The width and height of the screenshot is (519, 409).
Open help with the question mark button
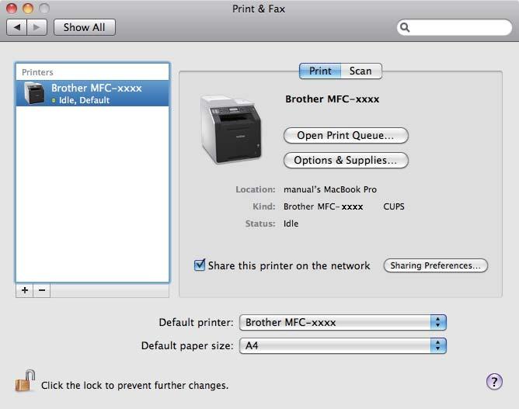click(x=494, y=382)
